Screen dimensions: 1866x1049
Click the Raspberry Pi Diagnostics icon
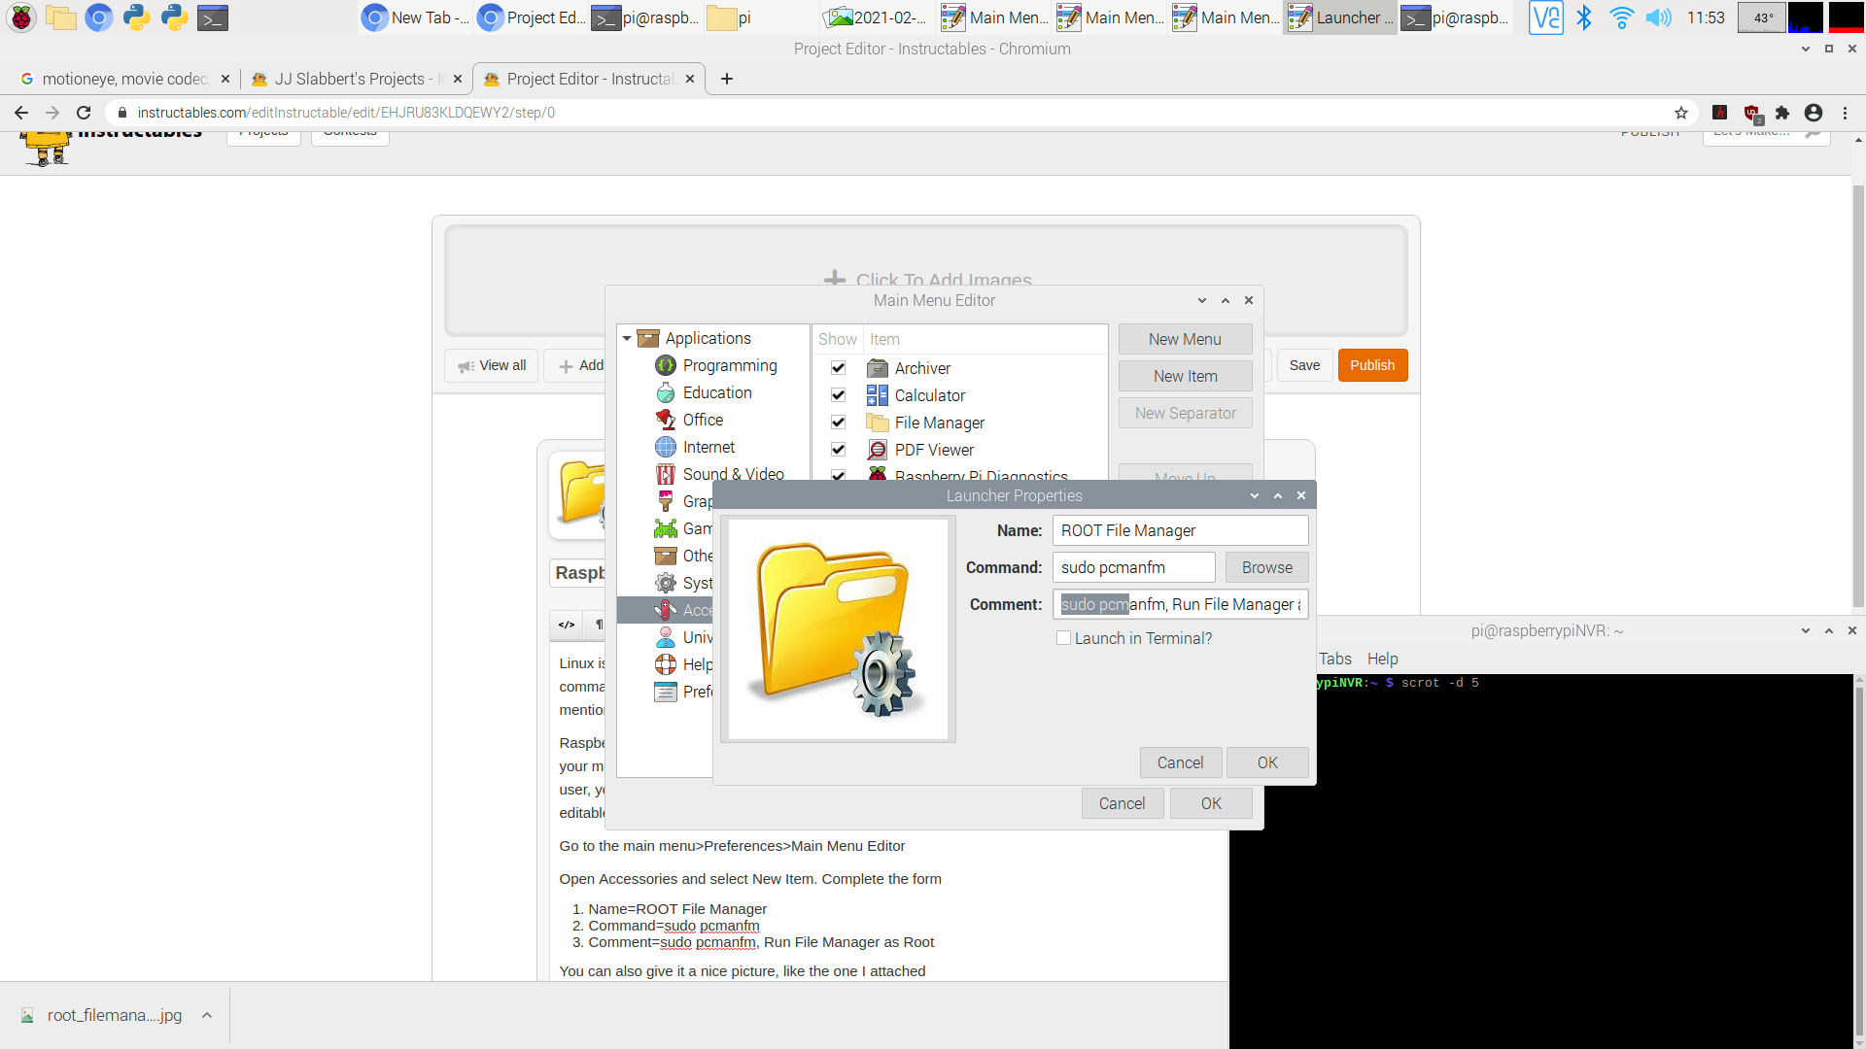click(877, 477)
